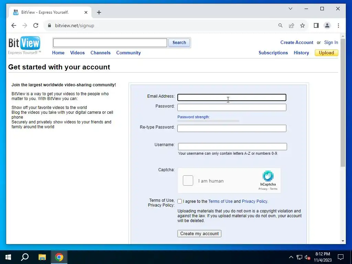352x264 pixels.
Task: Click the hCaptcha Privacy link
Action: pos(263,189)
